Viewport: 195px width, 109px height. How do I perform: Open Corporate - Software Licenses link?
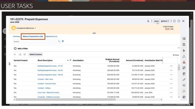49,97
